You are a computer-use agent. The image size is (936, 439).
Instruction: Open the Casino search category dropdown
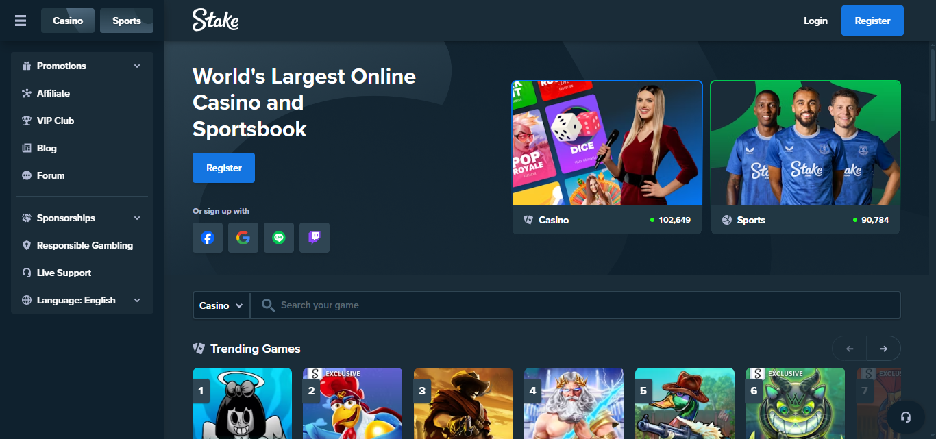(x=221, y=305)
